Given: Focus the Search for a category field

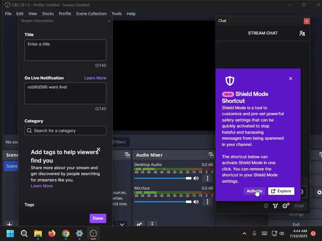Looking at the screenshot, I should pyautogui.click(x=65, y=131).
